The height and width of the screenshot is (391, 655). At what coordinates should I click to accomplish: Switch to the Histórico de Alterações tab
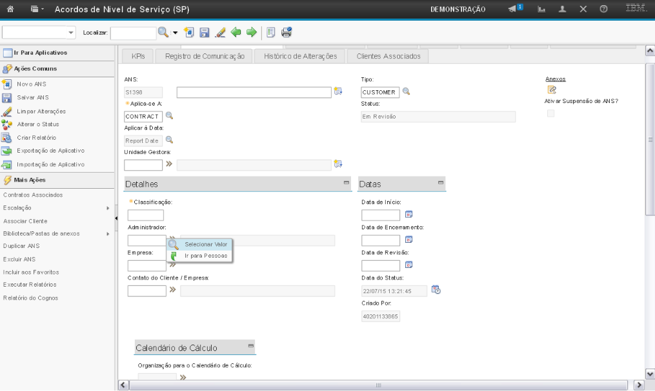tap(300, 57)
